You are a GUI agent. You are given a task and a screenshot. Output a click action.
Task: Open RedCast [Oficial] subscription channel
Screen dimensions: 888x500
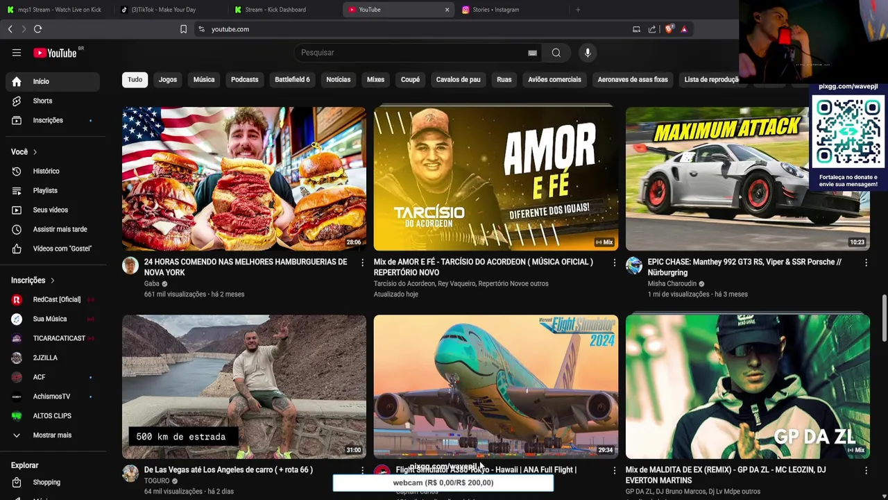[53, 299]
